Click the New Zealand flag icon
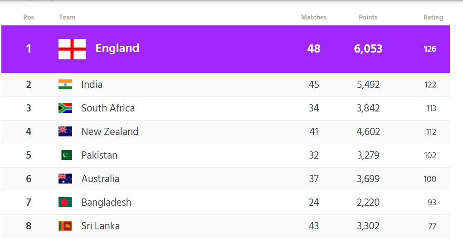Viewport: 463px width, 242px height. click(x=65, y=131)
